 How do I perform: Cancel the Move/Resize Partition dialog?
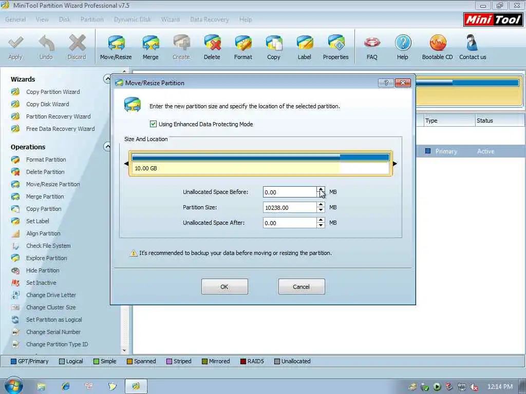click(301, 287)
